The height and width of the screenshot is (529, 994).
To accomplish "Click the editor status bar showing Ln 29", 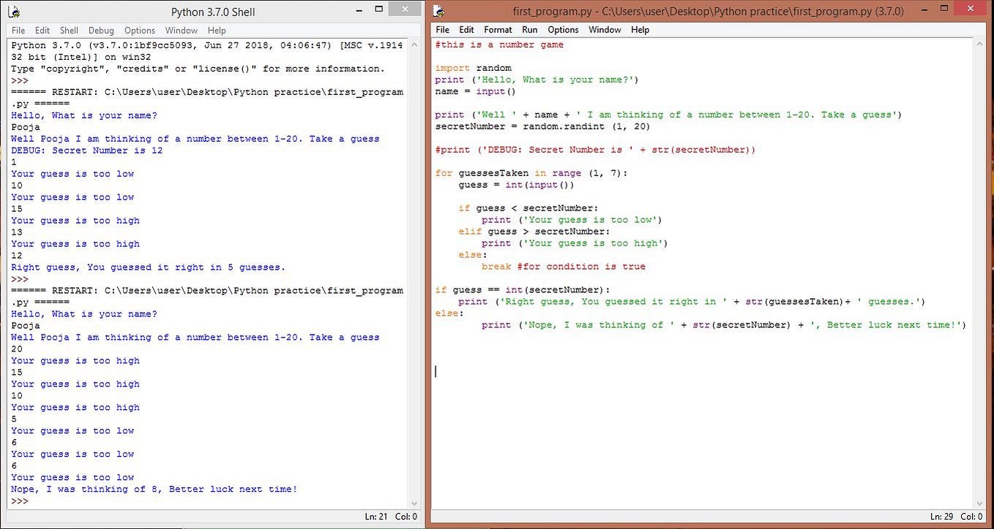I will (x=943, y=516).
